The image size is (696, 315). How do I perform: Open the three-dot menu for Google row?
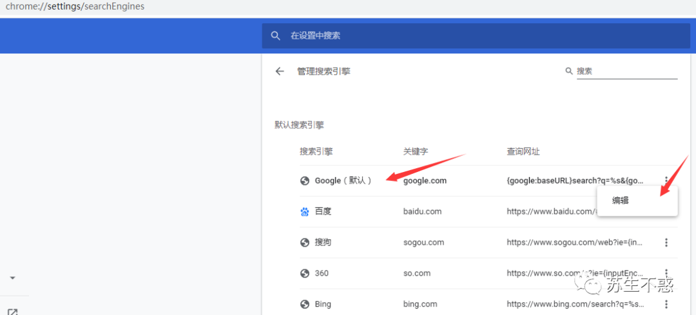[x=666, y=180]
